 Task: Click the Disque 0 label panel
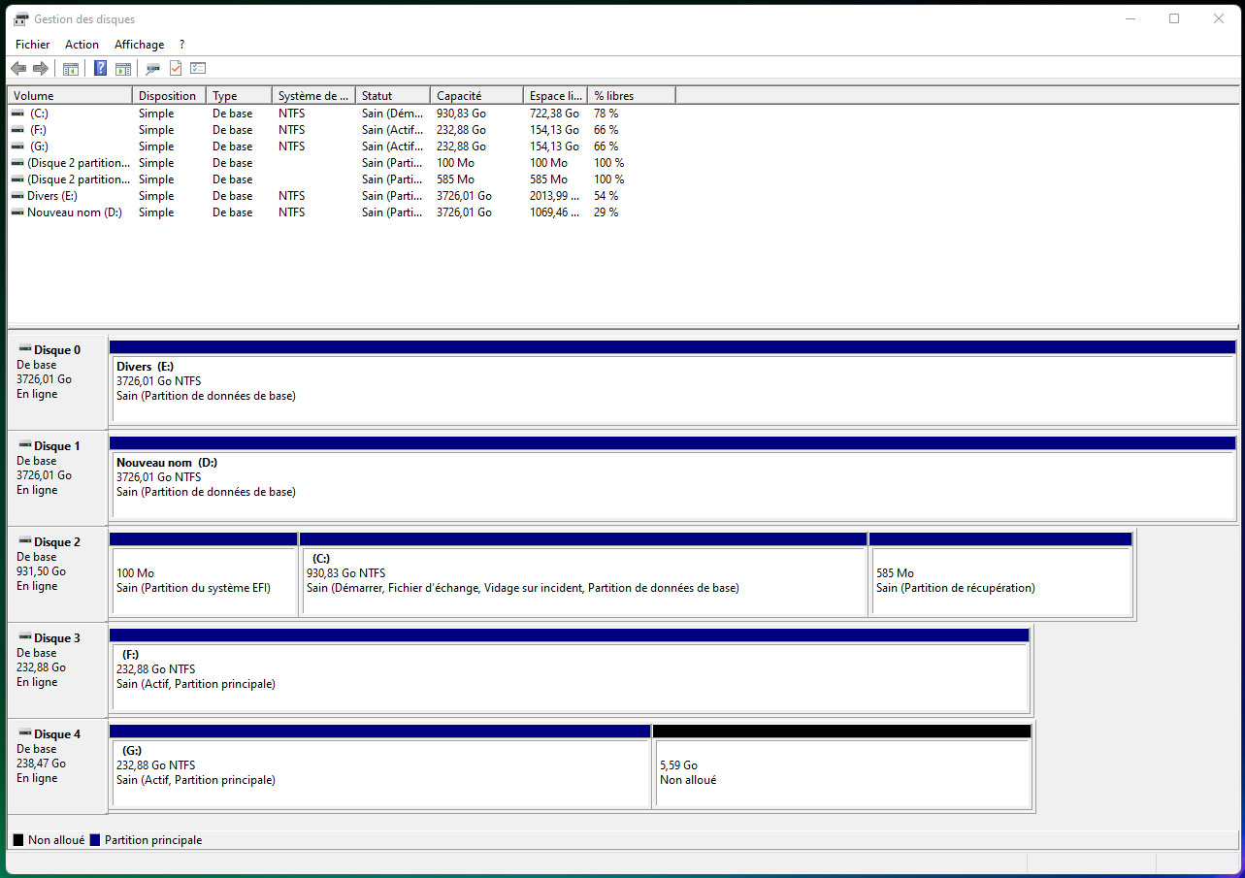(57, 382)
